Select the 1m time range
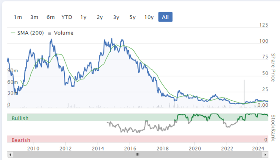This screenshot has height=160, width=280. 18,17
